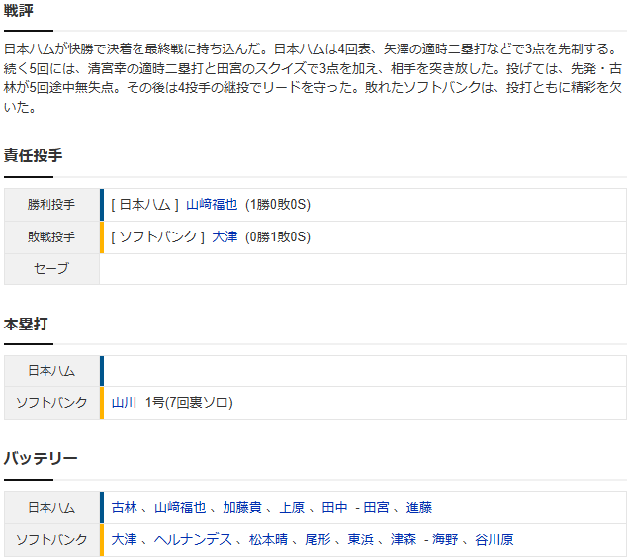Click the 田中 player link
629x560 pixels.
[334, 507]
